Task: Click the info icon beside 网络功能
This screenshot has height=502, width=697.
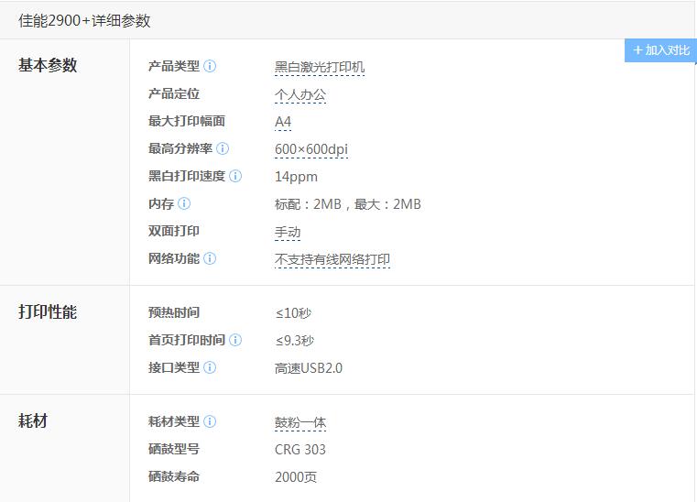Action: (210, 258)
